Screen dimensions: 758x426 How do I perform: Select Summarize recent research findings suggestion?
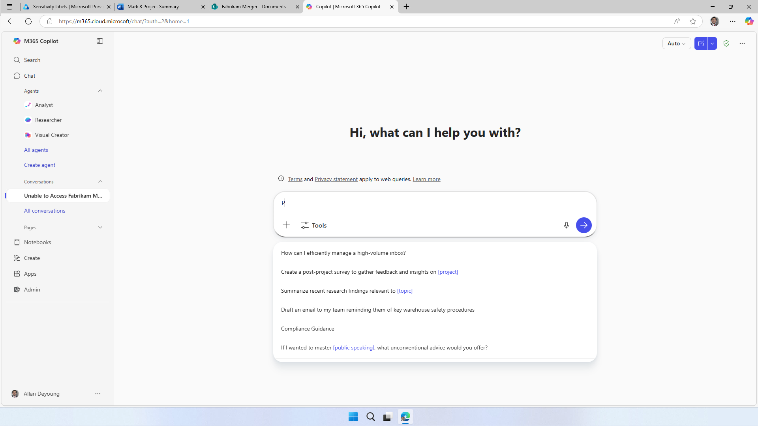(x=435, y=291)
